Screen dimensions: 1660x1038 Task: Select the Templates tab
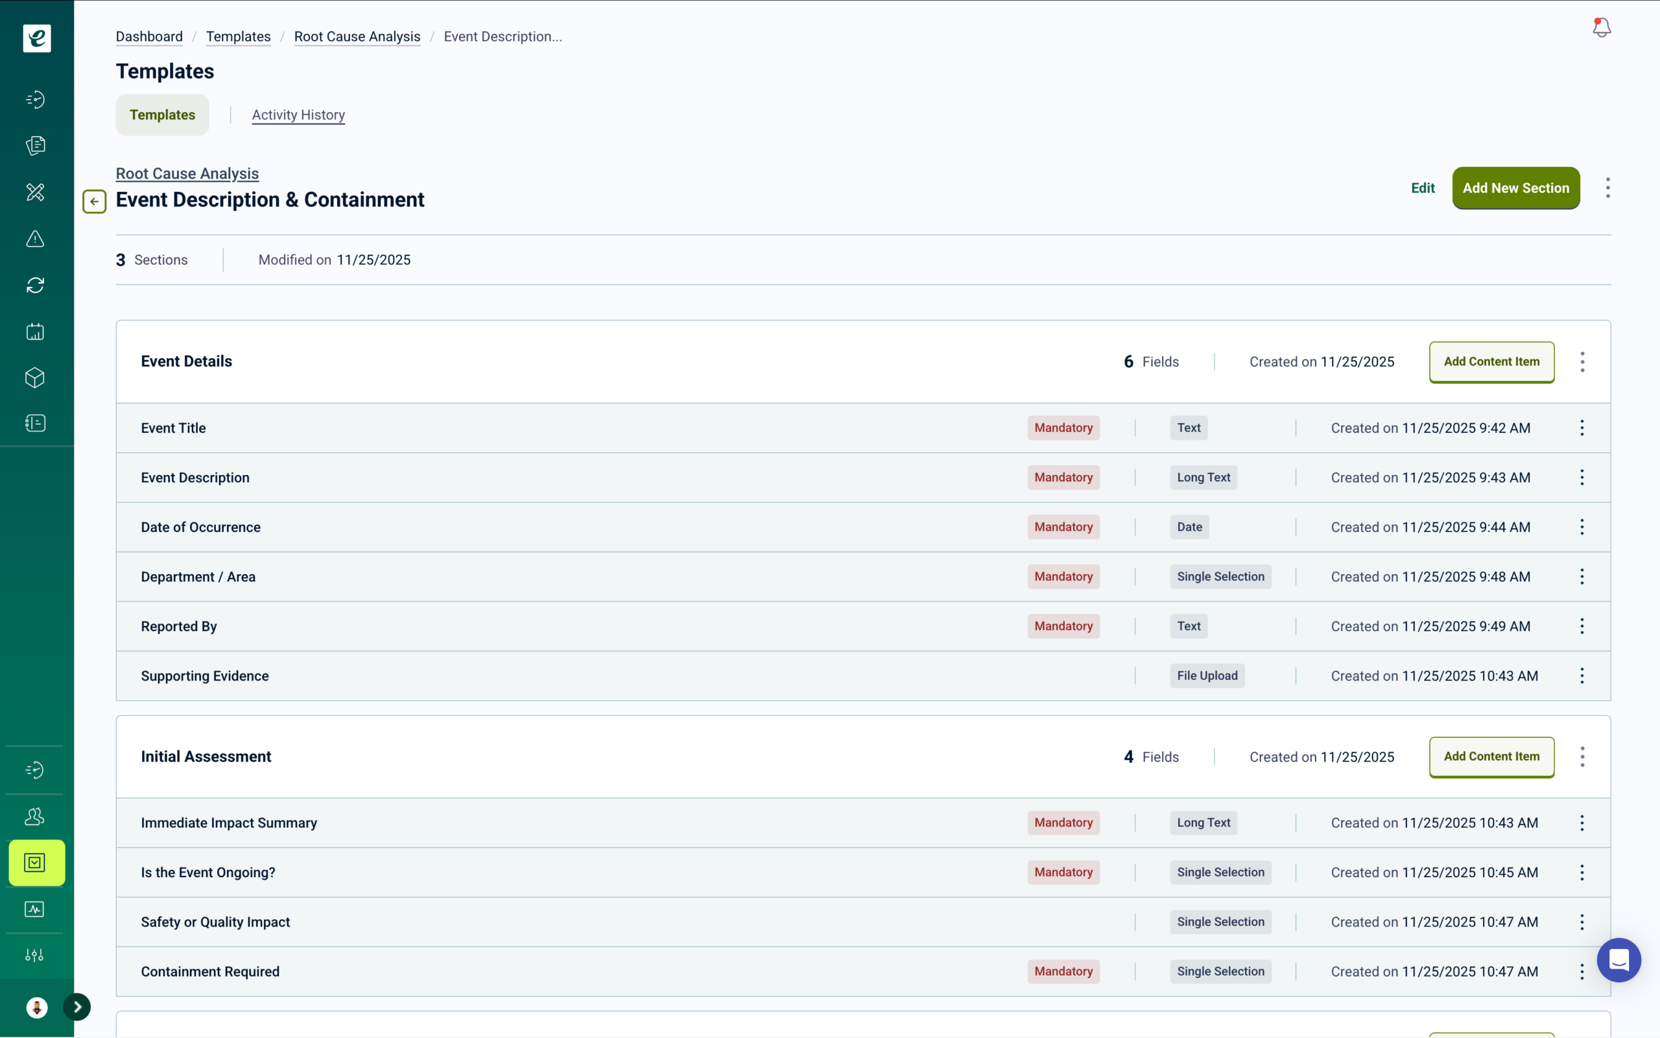[163, 115]
